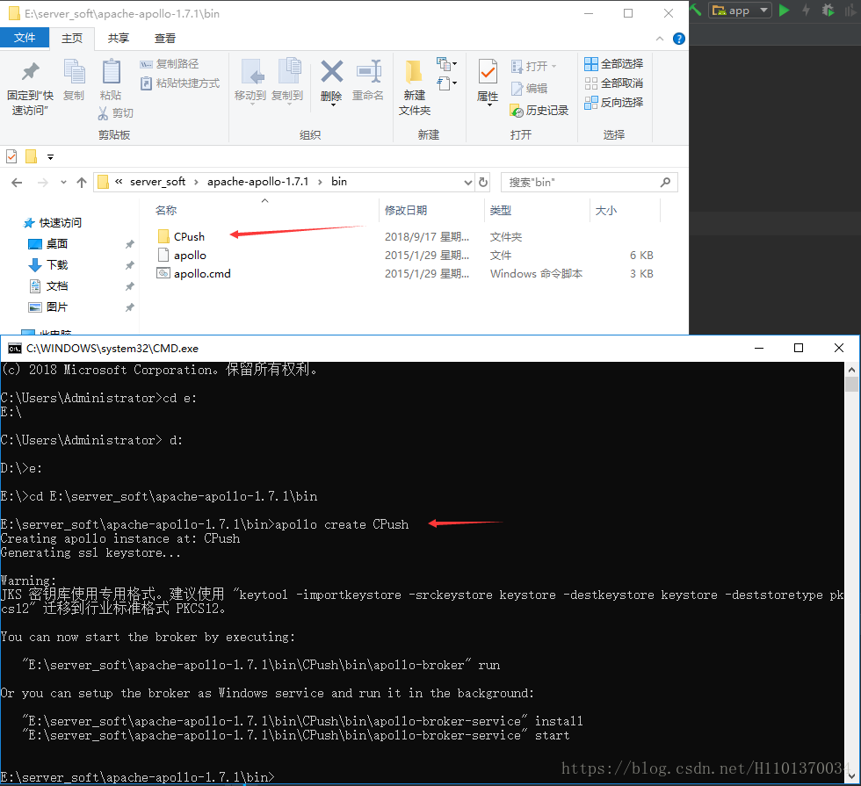Click the Paste ribbon icon
Viewport: 861px width, 786px height.
[111, 81]
